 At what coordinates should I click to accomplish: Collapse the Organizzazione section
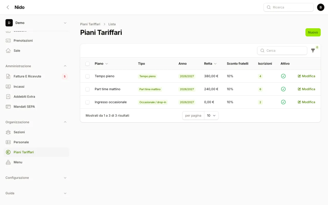pos(36,122)
